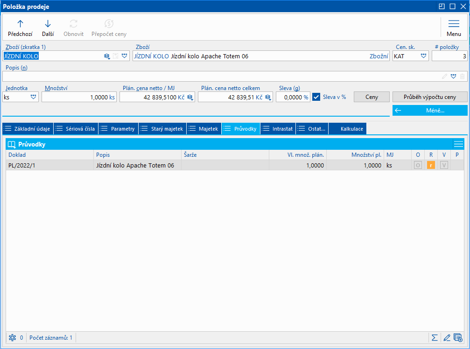
Task: Open dropdown in Zboží (zkratka 1) field
Action: pyautogui.click(x=125, y=56)
